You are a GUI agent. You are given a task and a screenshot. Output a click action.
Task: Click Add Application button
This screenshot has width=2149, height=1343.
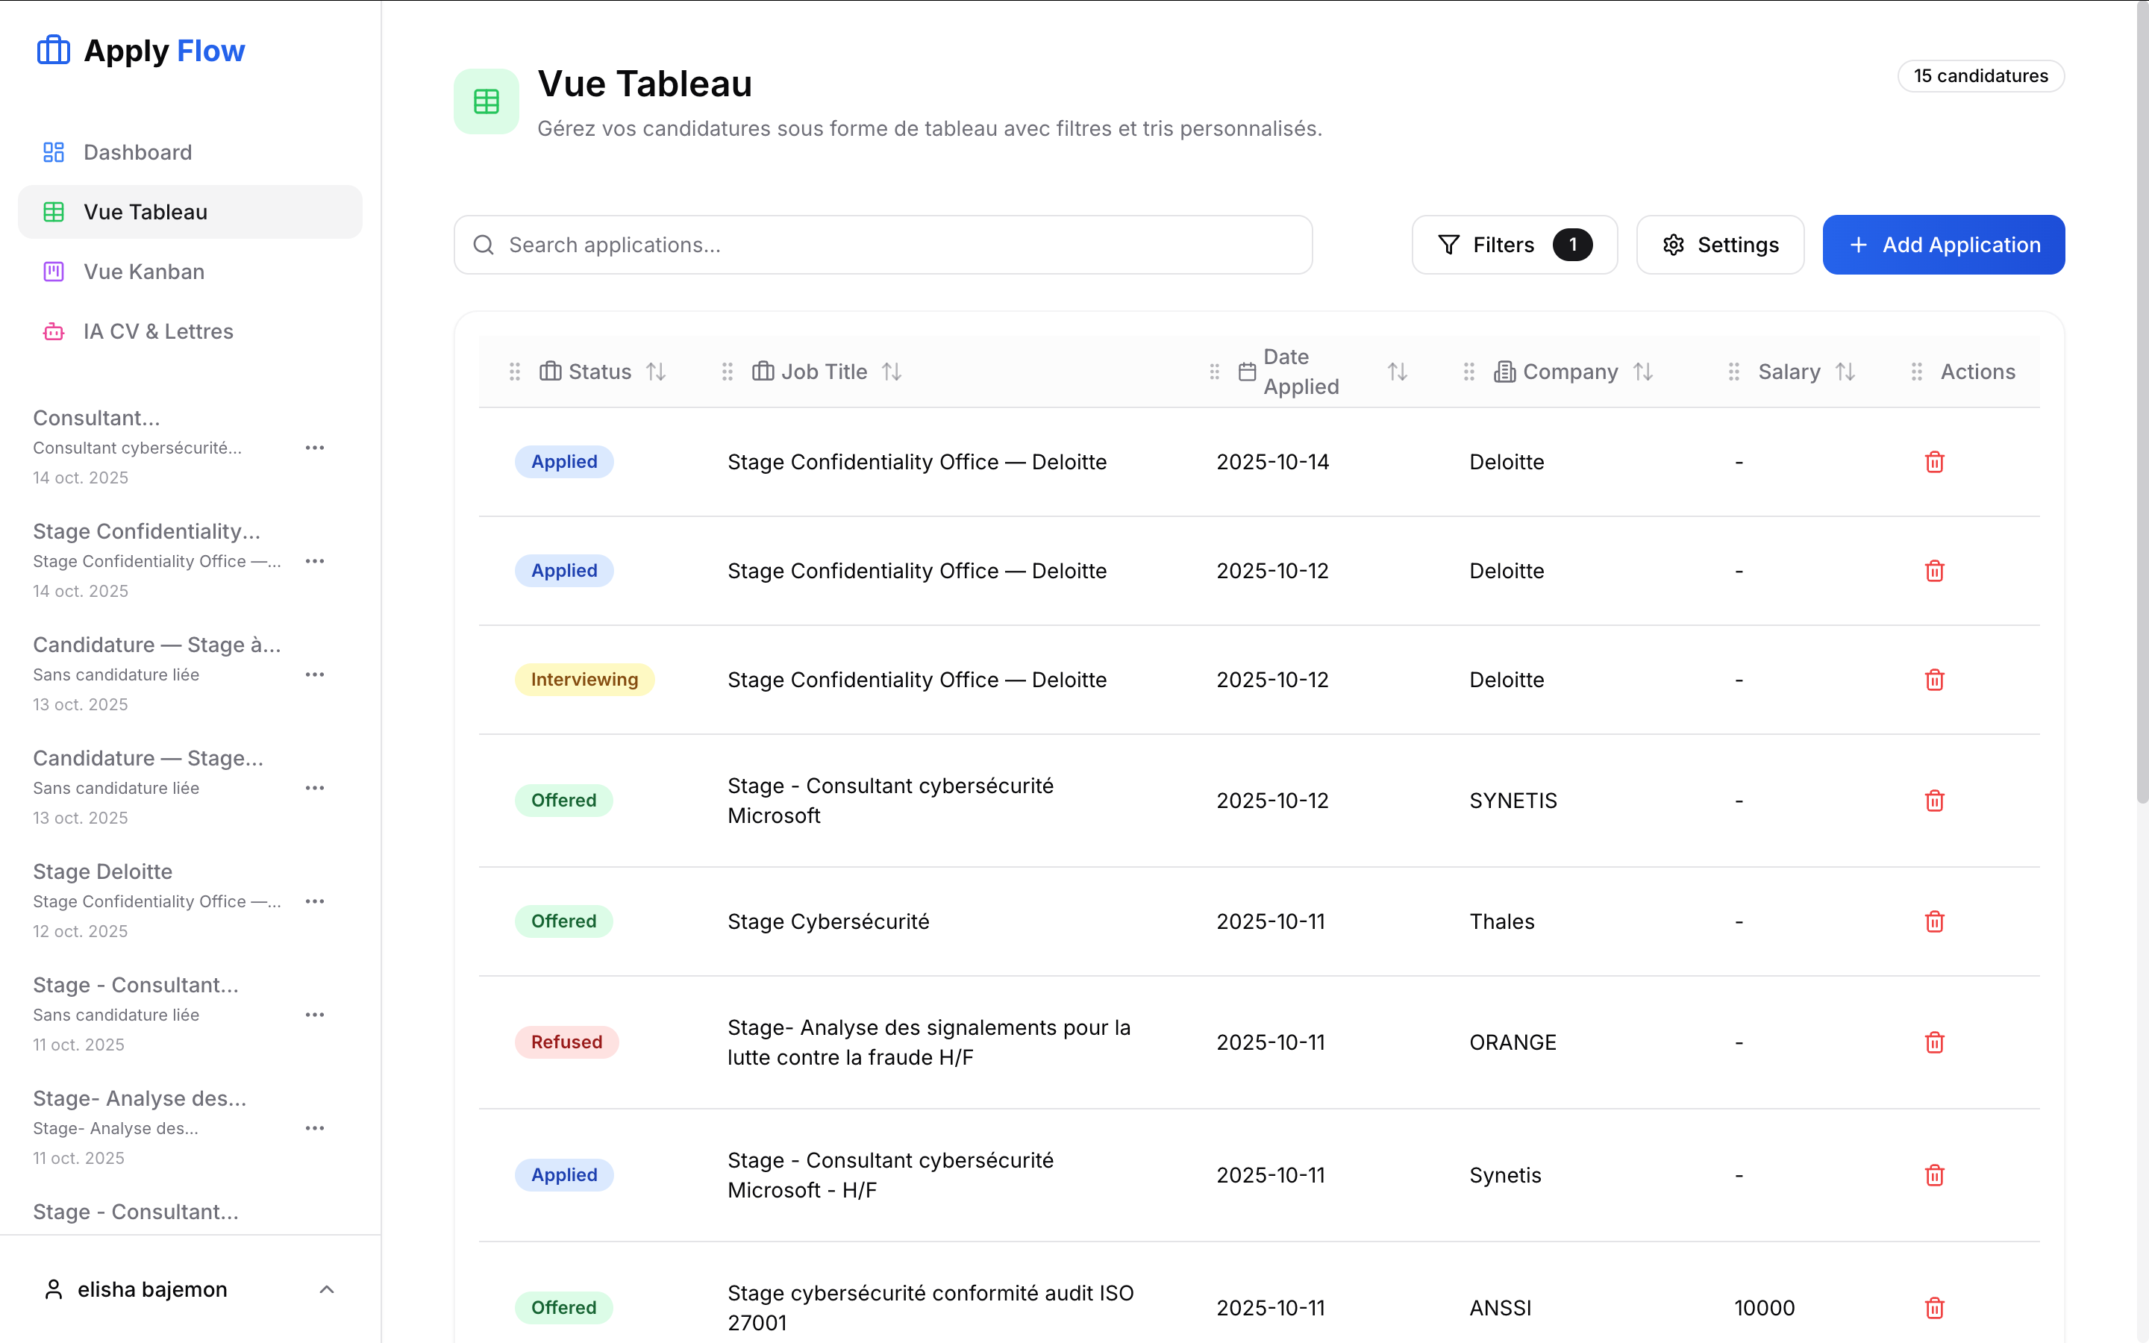point(1943,244)
